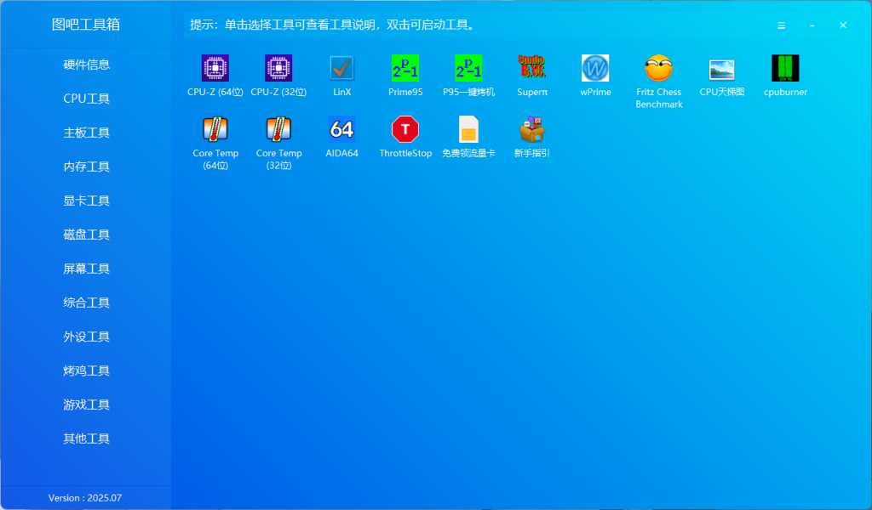Image resolution: width=872 pixels, height=510 pixels.
Task: Open the 烤鸡工具 category
Action: click(x=86, y=371)
